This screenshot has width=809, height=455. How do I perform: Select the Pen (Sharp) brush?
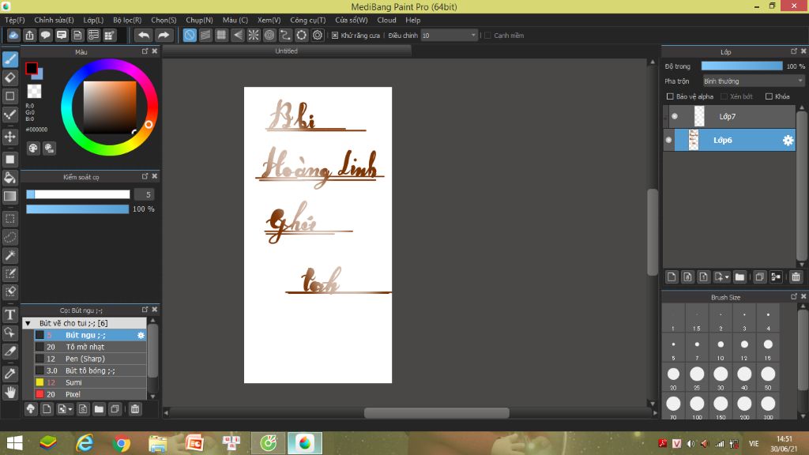90,359
